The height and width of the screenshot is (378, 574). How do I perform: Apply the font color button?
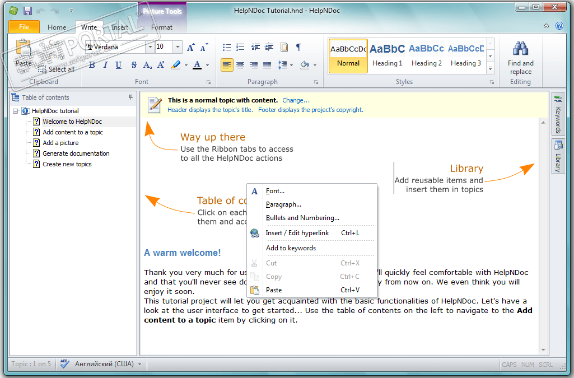[x=197, y=65]
